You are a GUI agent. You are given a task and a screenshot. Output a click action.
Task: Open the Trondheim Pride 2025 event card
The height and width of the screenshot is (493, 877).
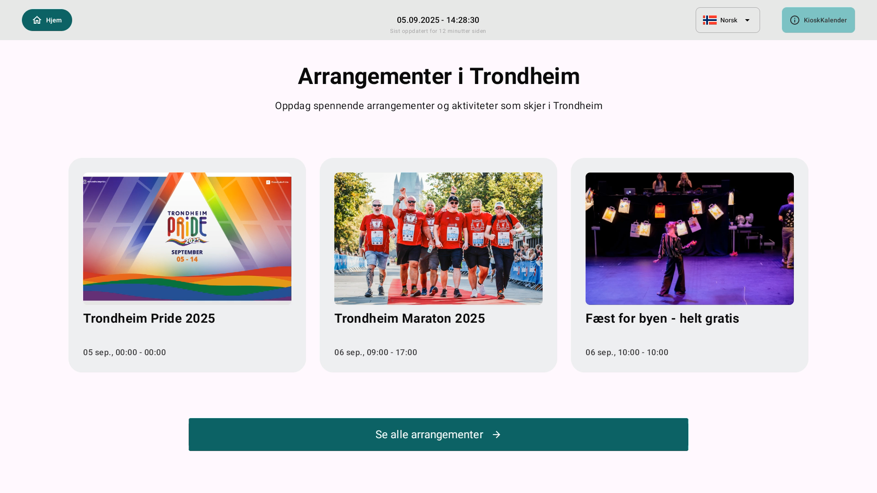click(x=187, y=265)
